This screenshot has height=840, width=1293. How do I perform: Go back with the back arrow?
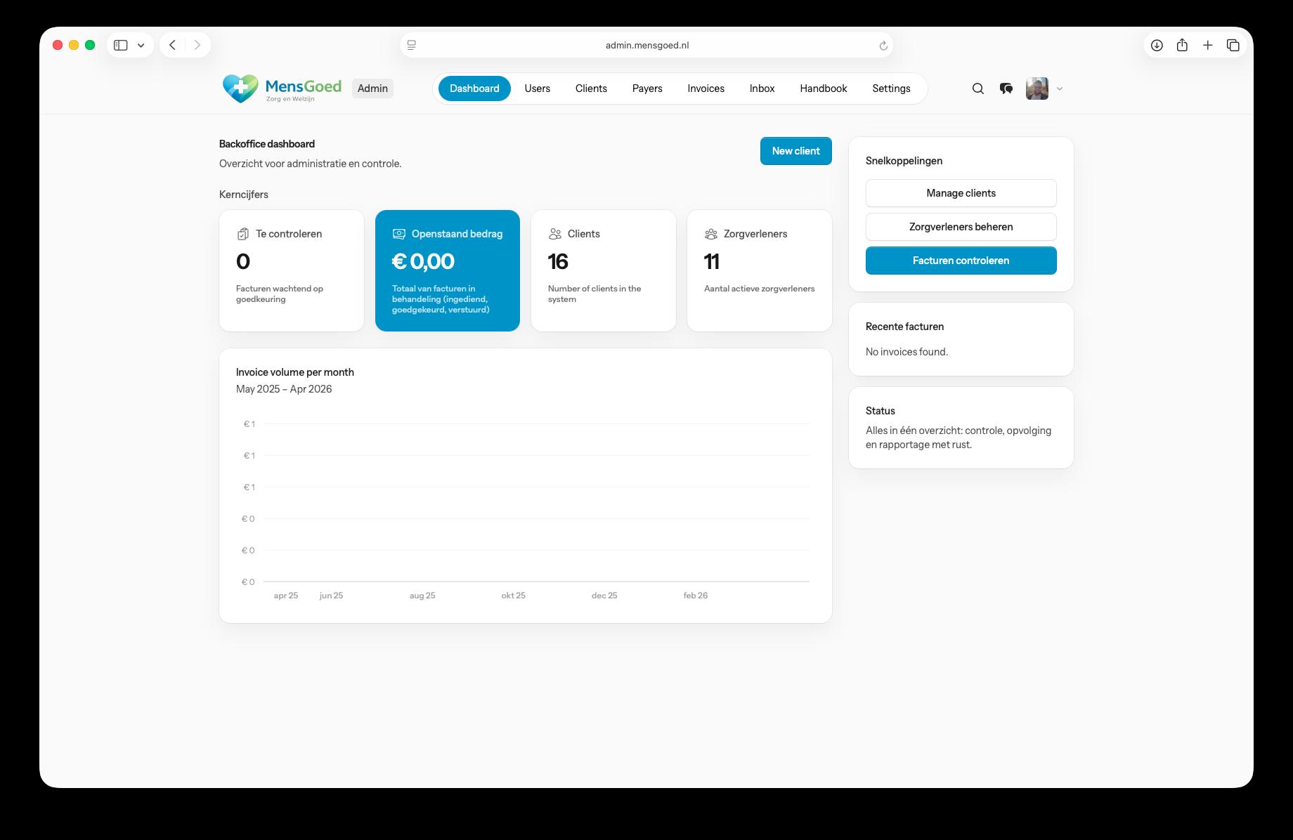[x=173, y=45]
